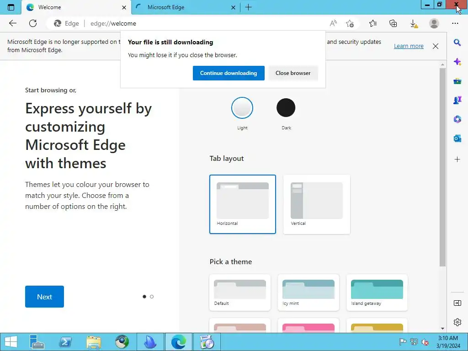Switch to the Microsoft Edge tab
Image resolution: width=468 pixels, height=351 pixels.
186,7
